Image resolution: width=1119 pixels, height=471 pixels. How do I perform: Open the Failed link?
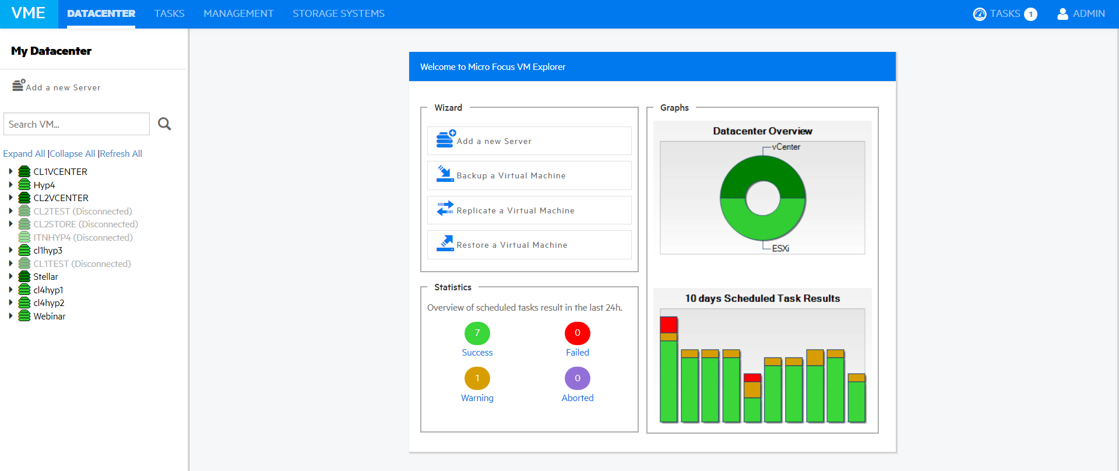tap(578, 353)
